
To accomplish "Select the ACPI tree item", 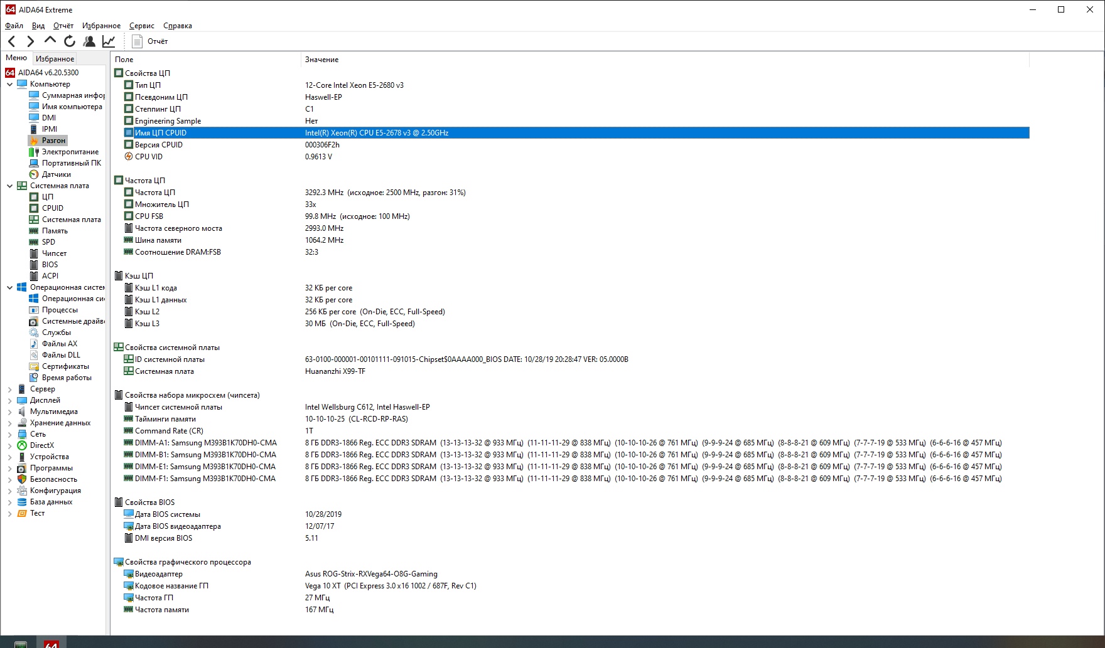I will pyautogui.click(x=43, y=276).
